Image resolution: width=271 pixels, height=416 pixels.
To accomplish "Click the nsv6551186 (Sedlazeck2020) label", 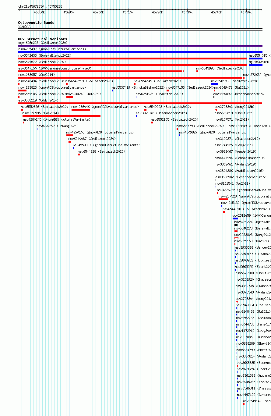I will 42,94.
